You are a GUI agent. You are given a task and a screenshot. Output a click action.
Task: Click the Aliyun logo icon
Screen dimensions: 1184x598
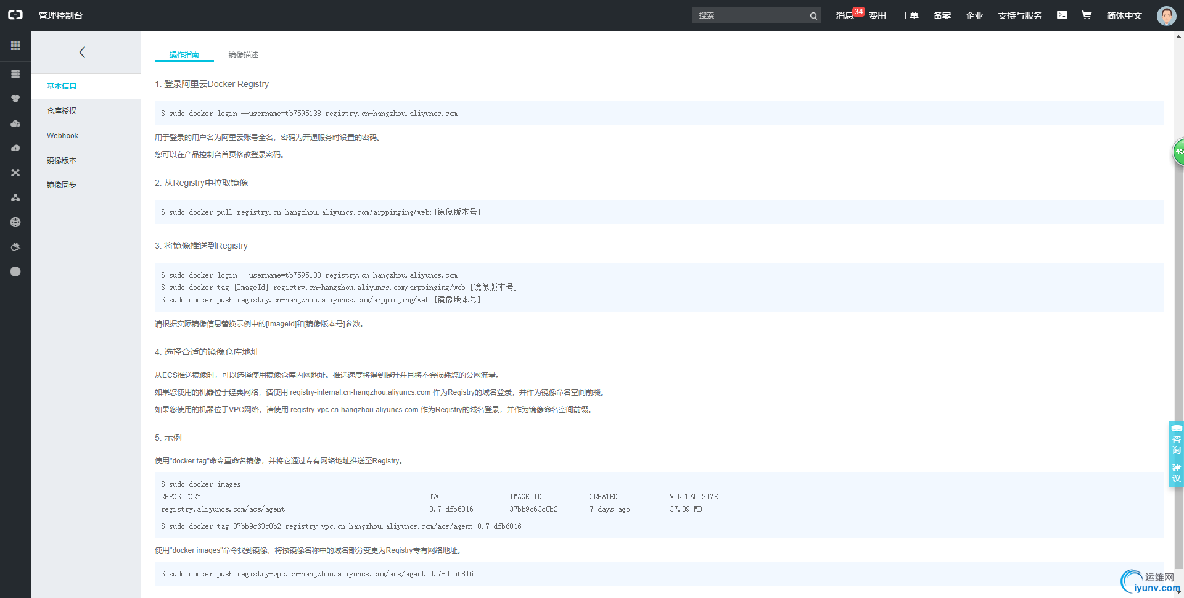click(x=15, y=15)
